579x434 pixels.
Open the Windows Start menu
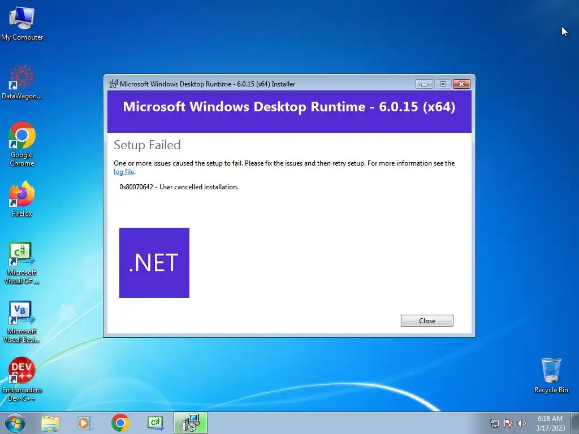tap(15, 423)
